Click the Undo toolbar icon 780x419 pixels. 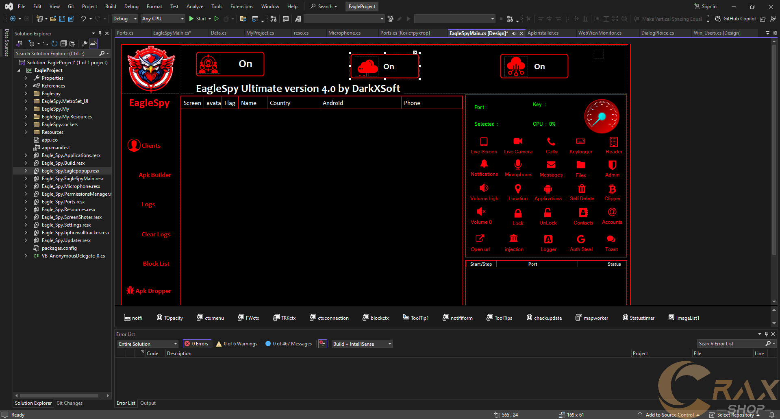point(83,19)
